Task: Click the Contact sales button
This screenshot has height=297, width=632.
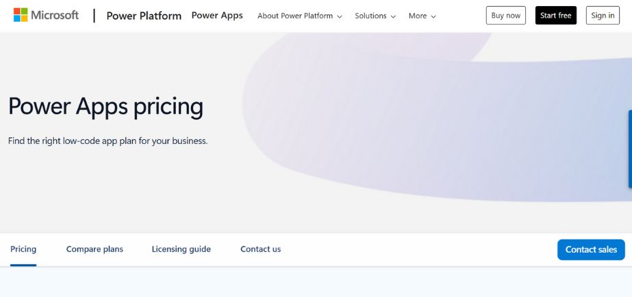Action: pyautogui.click(x=591, y=250)
